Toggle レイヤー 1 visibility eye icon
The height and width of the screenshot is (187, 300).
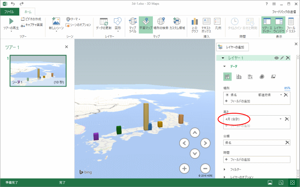click(276, 58)
